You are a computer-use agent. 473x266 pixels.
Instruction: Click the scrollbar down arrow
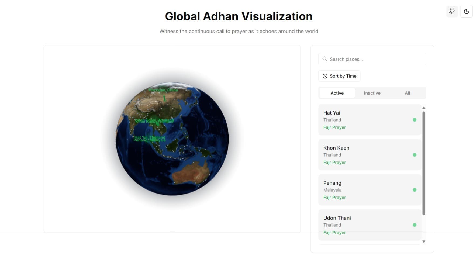click(424, 241)
